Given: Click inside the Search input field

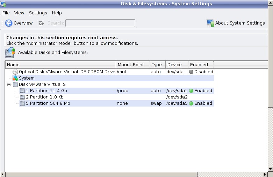Looking at the screenshot, I should (100, 23).
